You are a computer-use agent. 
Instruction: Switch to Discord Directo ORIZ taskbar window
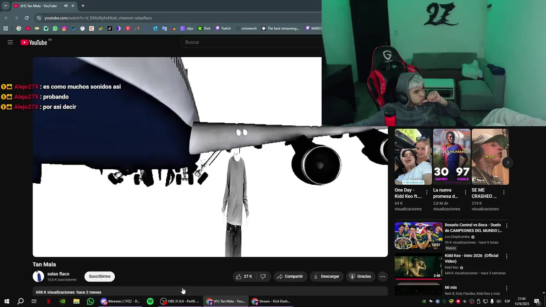pos(121,301)
